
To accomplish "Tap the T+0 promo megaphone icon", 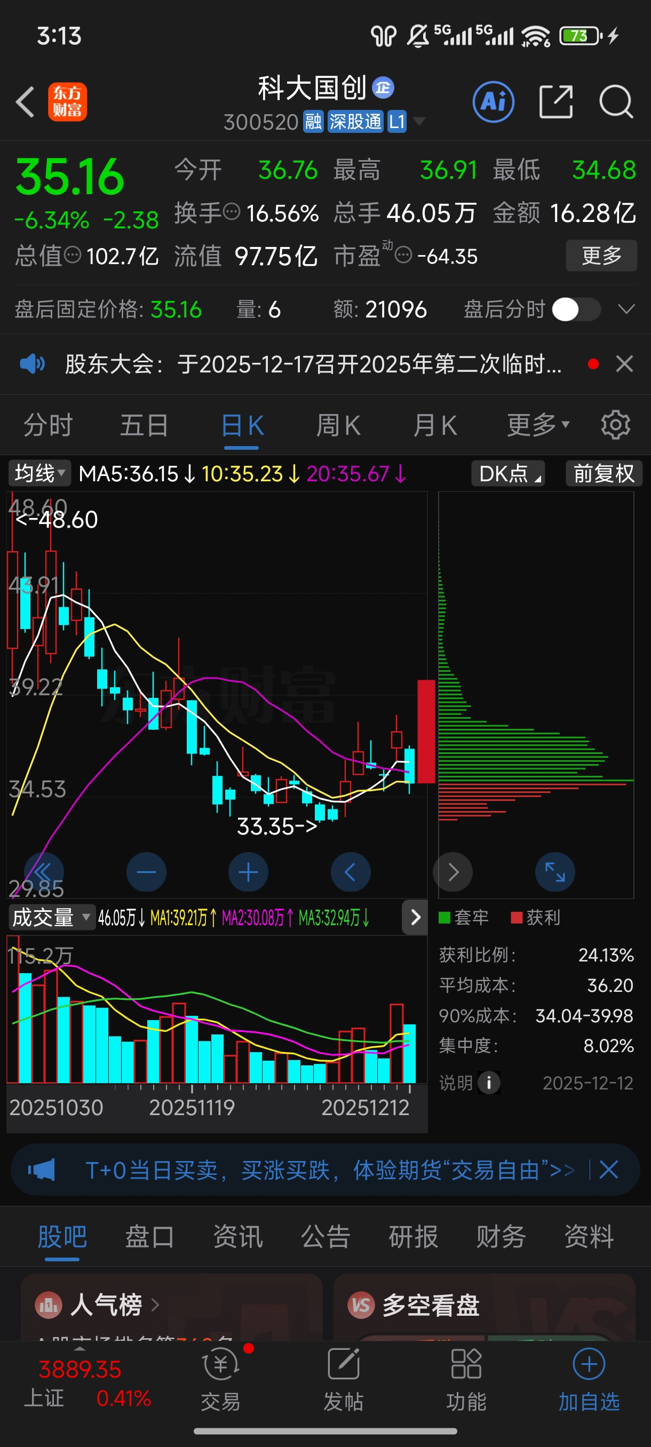I will (x=42, y=1170).
